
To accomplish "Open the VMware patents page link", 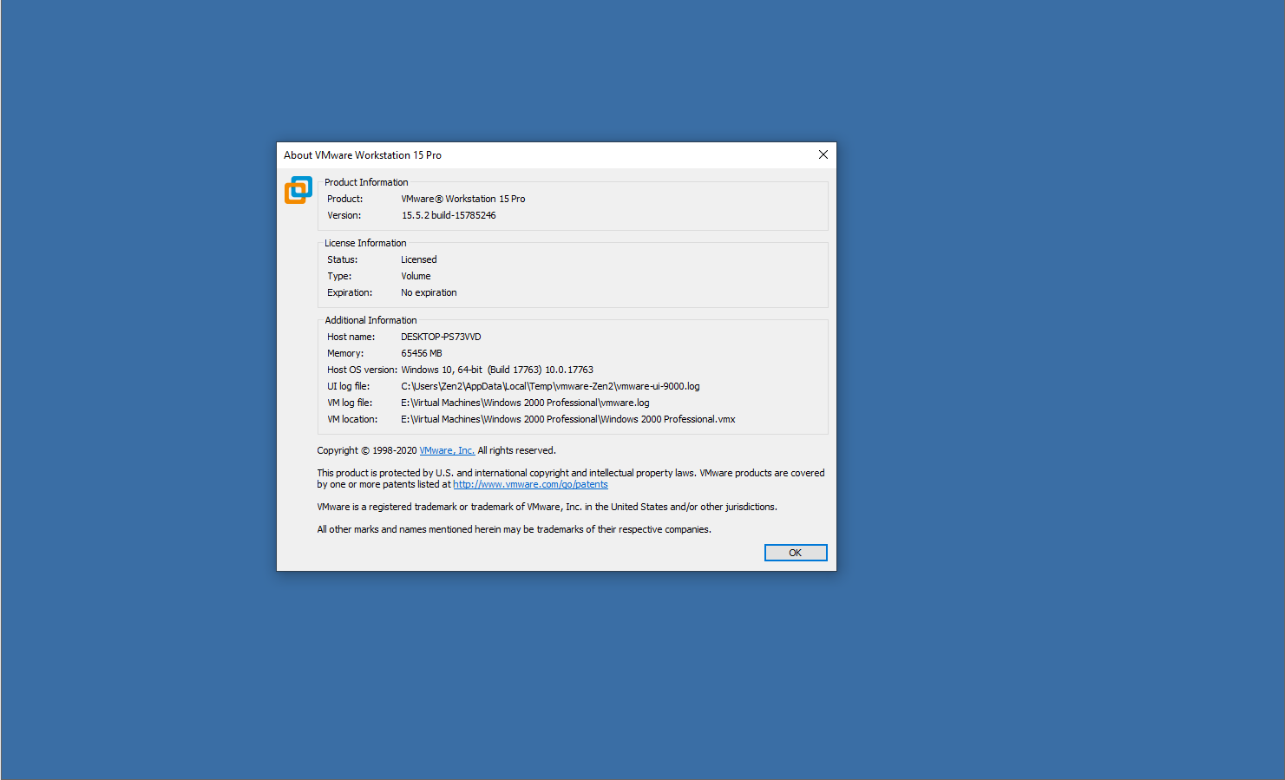I will [530, 484].
